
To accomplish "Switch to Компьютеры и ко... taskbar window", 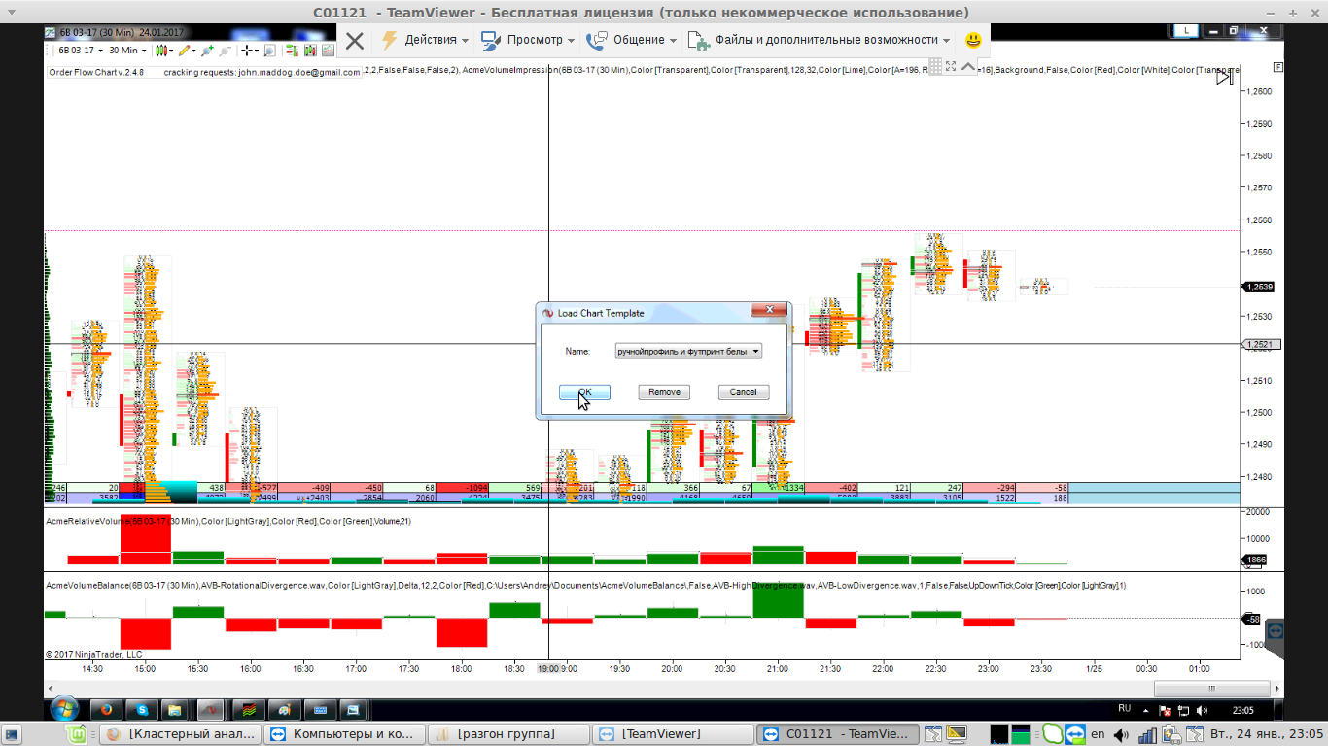I will tap(346, 734).
